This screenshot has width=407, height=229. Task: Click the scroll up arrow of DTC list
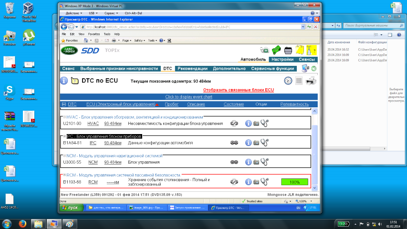pos(314,111)
